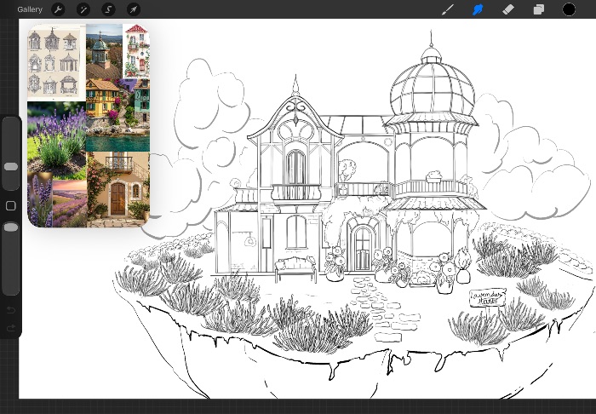Select the Brush tool
The width and height of the screenshot is (596, 414).
448,9
